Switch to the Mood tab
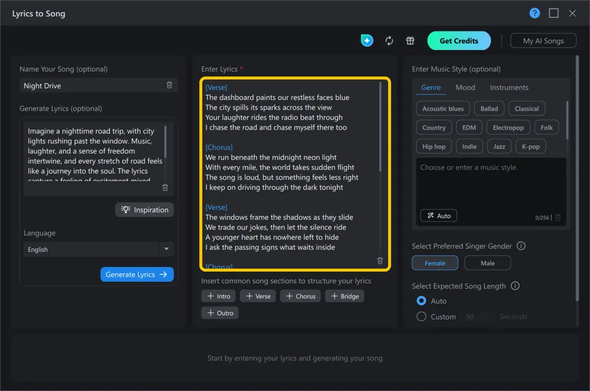The width and height of the screenshot is (590, 391). [465, 88]
